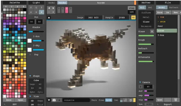The height and width of the screenshot is (106, 181).
Task: Click the reset camera rotation icon
Action: (x=131, y=100)
